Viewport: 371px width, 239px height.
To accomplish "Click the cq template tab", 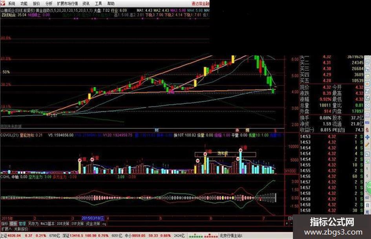I will (x=104, y=224).
